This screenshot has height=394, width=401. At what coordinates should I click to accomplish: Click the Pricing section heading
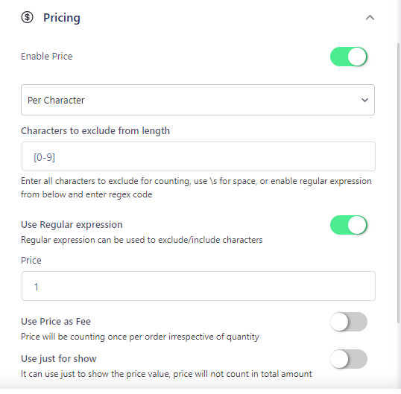tap(62, 18)
